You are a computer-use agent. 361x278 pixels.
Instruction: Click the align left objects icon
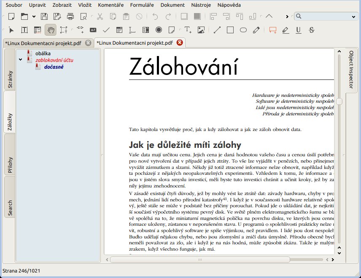point(213,16)
